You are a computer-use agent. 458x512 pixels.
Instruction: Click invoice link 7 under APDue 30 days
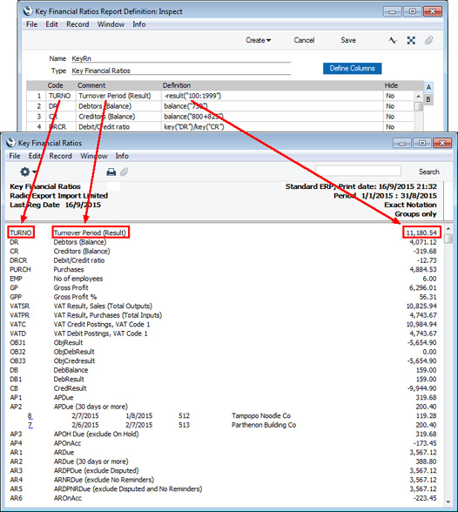coord(30,425)
